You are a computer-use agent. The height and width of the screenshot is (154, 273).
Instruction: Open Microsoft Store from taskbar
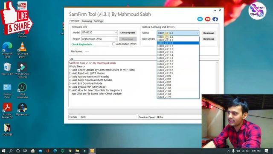[x=33, y=151]
